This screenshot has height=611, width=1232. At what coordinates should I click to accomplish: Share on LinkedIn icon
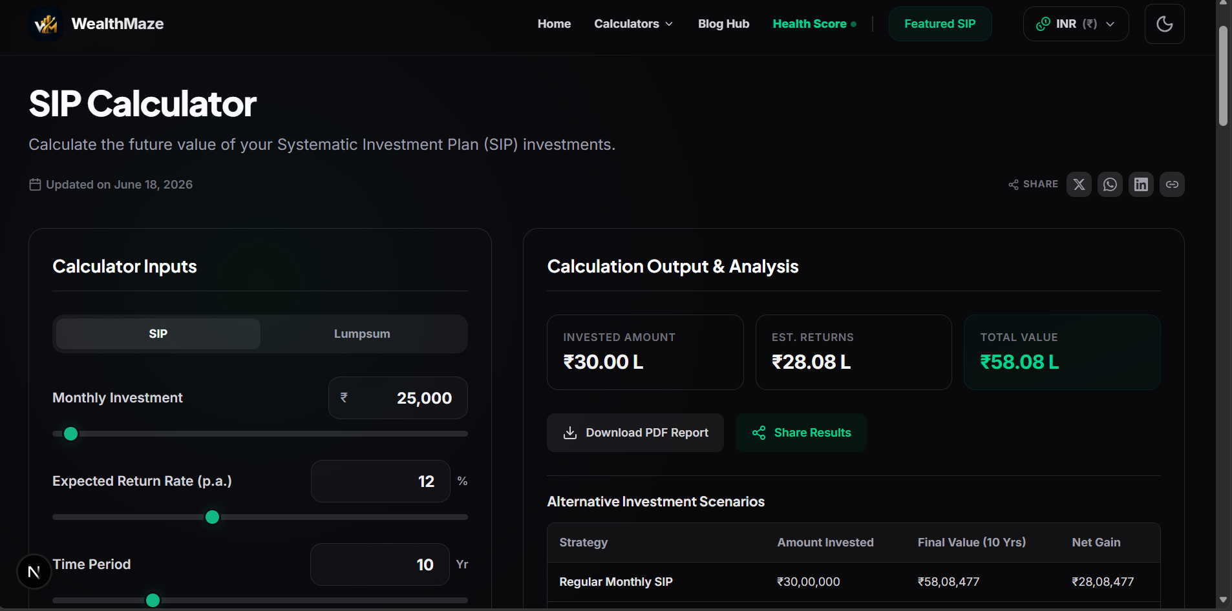(x=1141, y=185)
